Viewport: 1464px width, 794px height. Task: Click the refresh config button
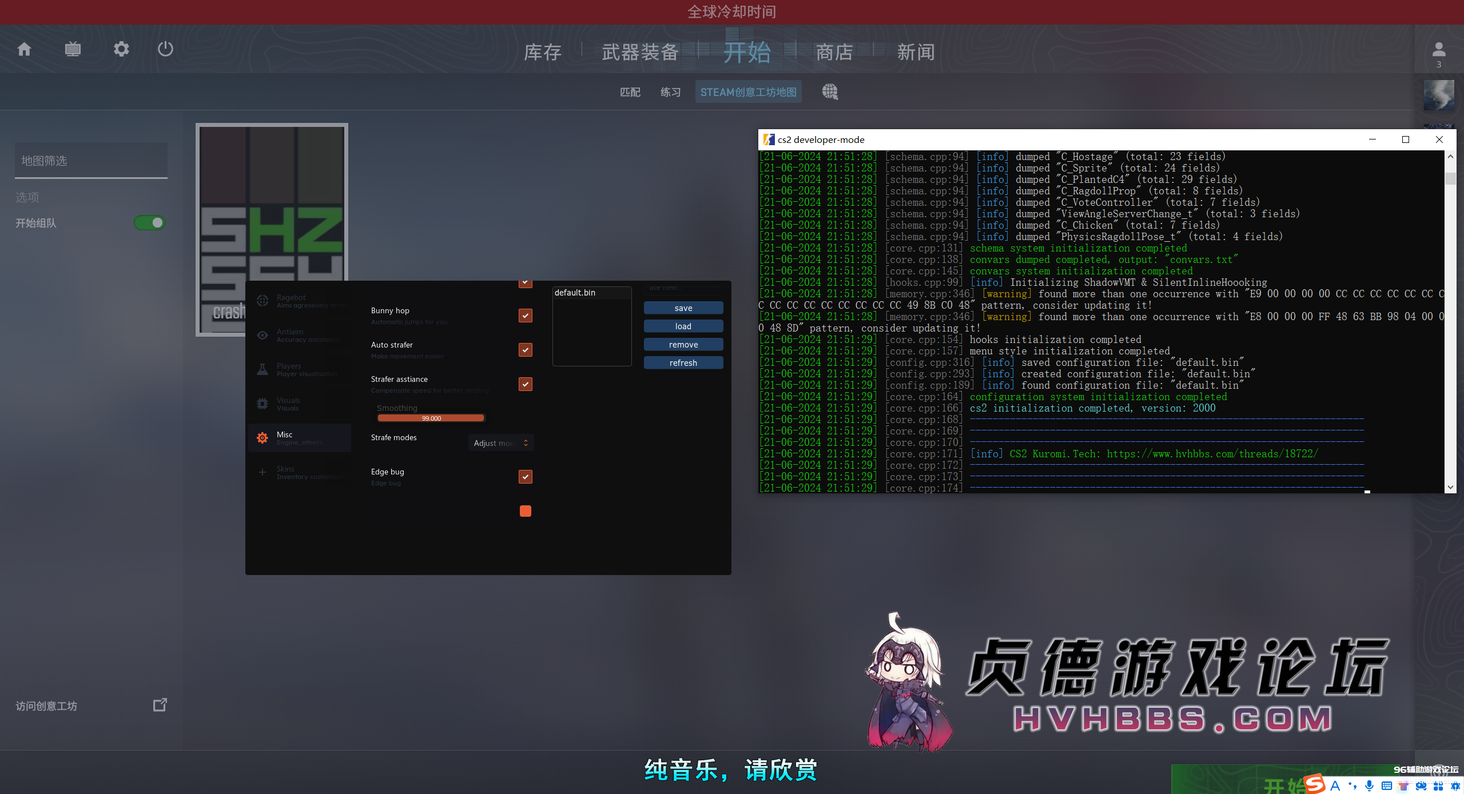(x=683, y=363)
